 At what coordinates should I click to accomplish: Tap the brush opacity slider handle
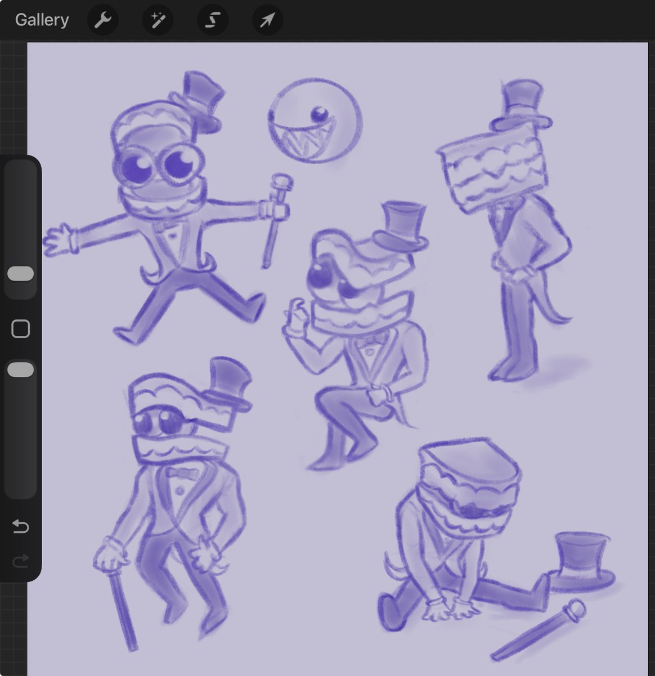pyautogui.click(x=21, y=370)
